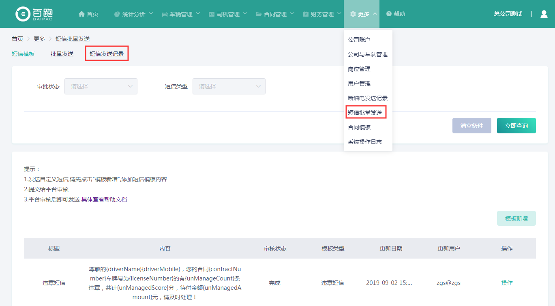Screen dimensions: 555x306
Task: Click the help question mark icon
Action: pos(389,14)
